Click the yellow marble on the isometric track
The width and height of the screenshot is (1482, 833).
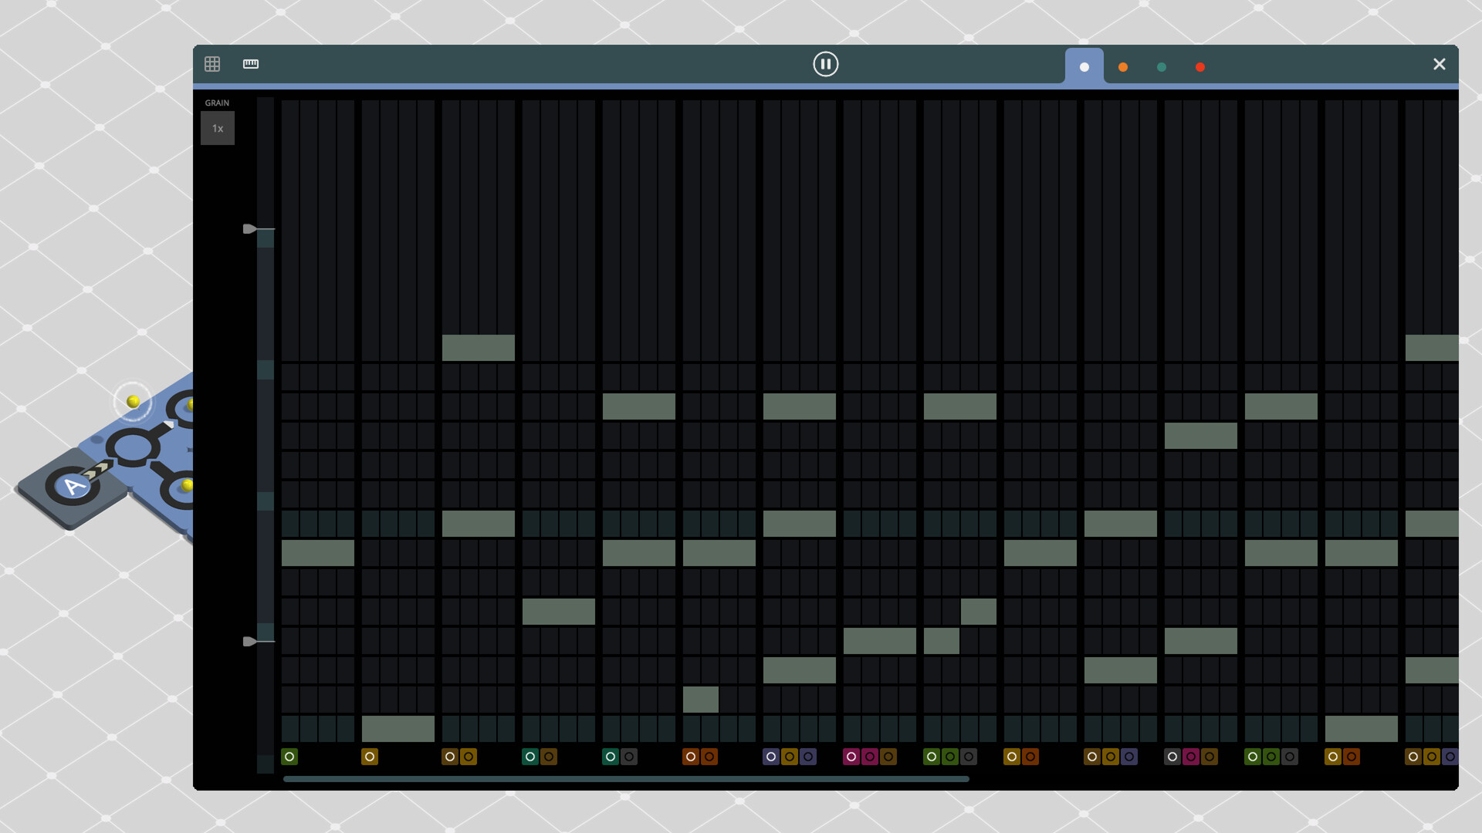(133, 400)
